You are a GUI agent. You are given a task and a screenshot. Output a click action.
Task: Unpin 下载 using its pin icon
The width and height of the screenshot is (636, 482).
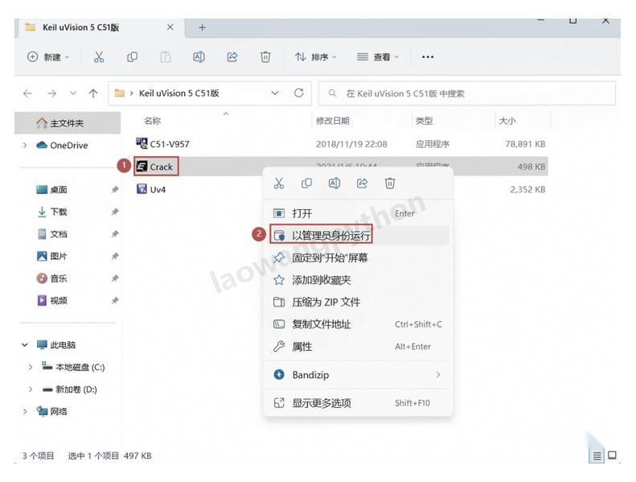(115, 212)
